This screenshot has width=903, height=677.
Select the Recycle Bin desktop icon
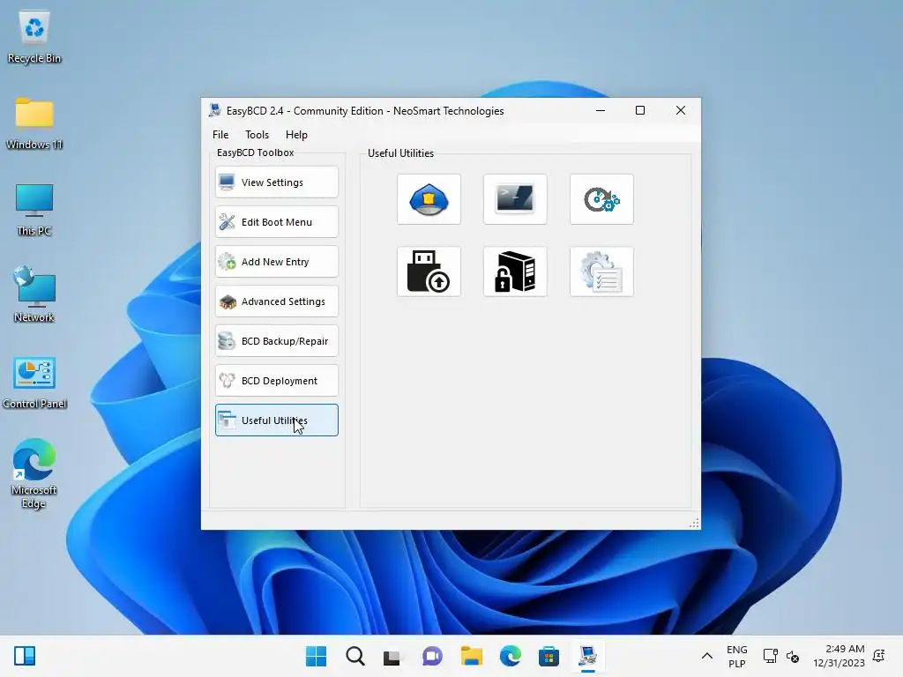click(34, 38)
